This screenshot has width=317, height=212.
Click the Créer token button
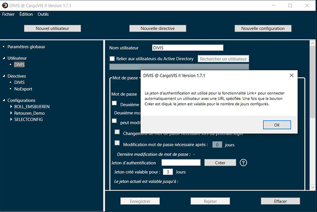click(x=220, y=163)
